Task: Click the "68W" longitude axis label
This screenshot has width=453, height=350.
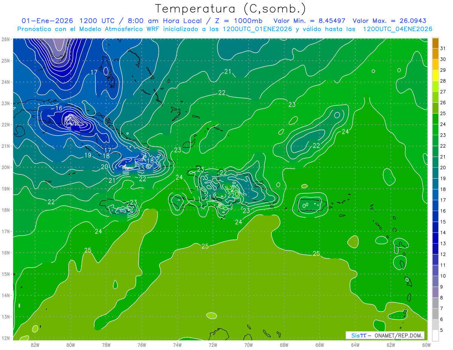Action: (x=284, y=345)
